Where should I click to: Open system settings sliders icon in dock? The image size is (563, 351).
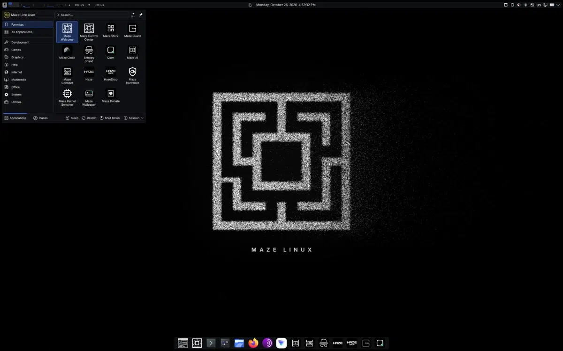click(225, 343)
